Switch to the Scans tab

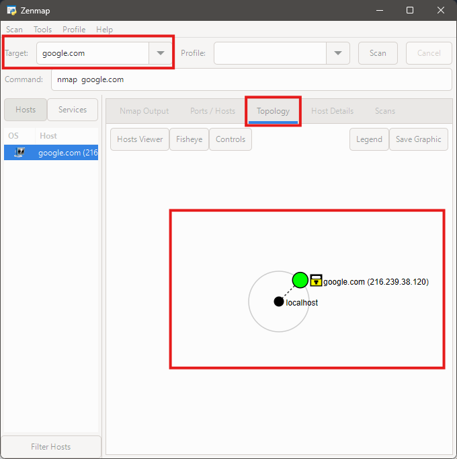point(385,111)
